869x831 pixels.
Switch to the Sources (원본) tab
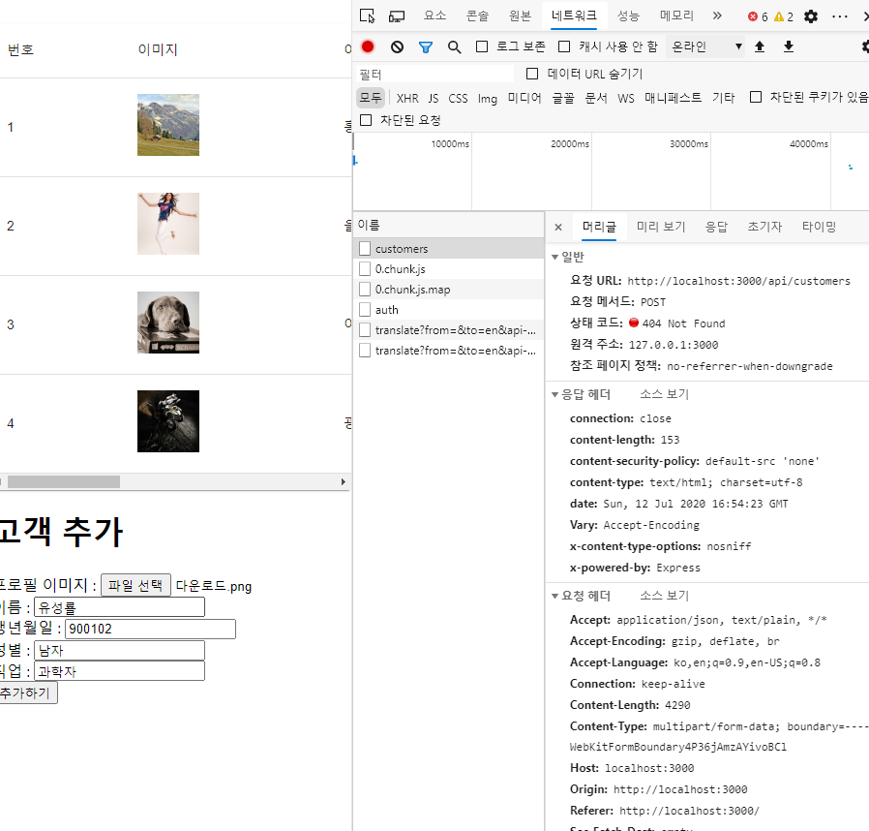(520, 15)
